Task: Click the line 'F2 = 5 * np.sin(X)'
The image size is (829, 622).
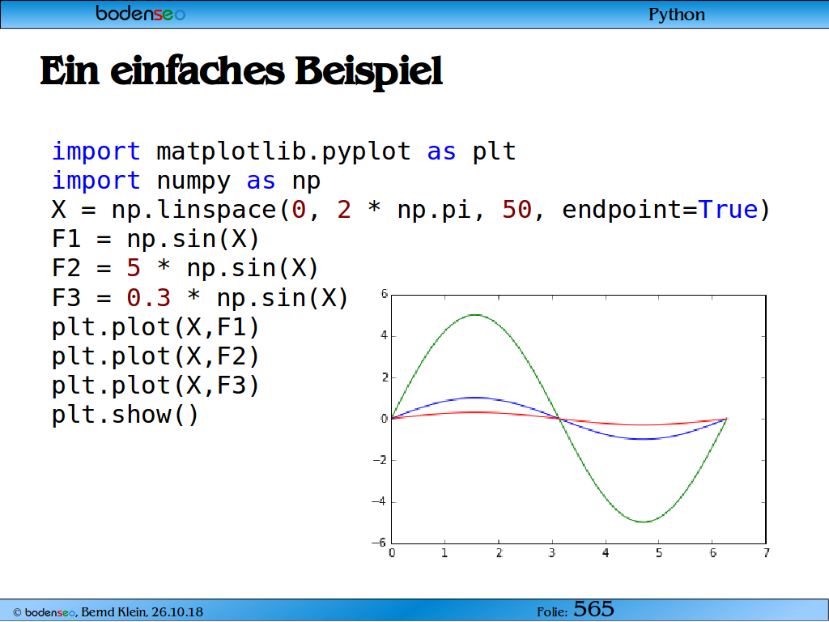Action: pyautogui.click(x=185, y=268)
